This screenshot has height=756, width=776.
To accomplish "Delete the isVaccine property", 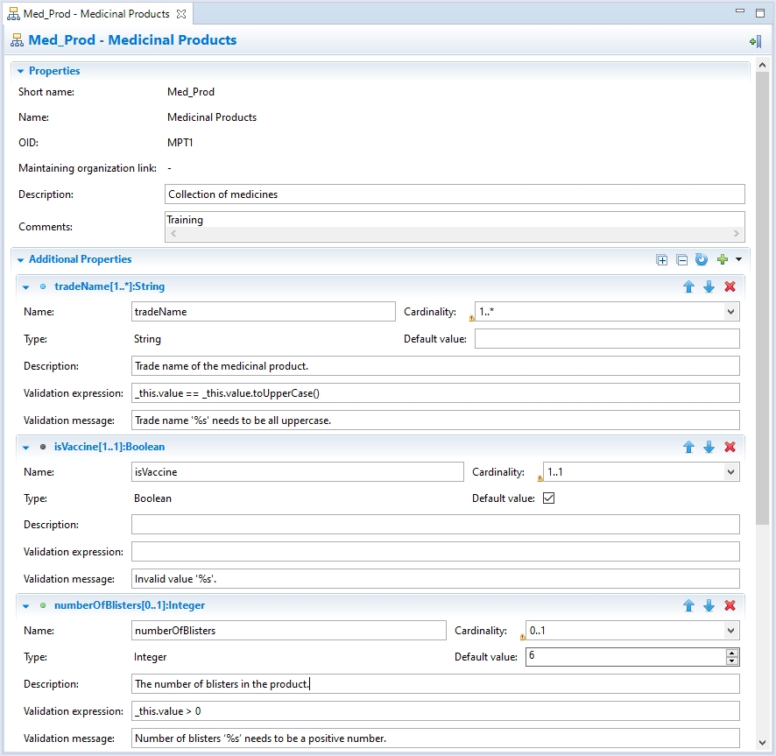I will [730, 448].
